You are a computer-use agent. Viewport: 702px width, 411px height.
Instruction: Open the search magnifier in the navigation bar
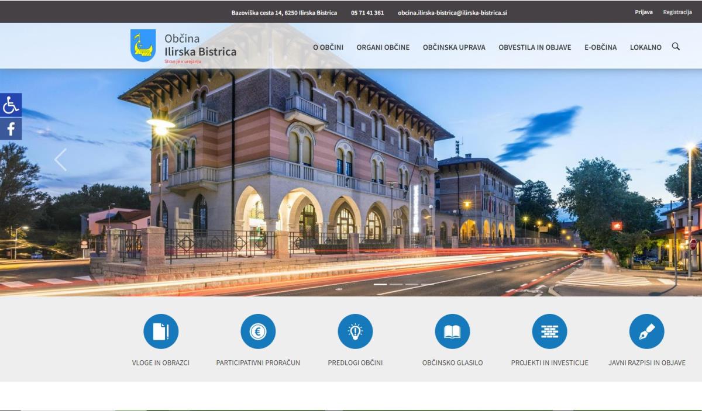pyautogui.click(x=676, y=46)
